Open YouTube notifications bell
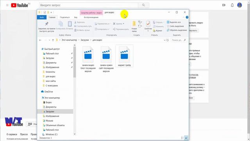The width and height of the screenshot is (250, 141). pos(232,5)
